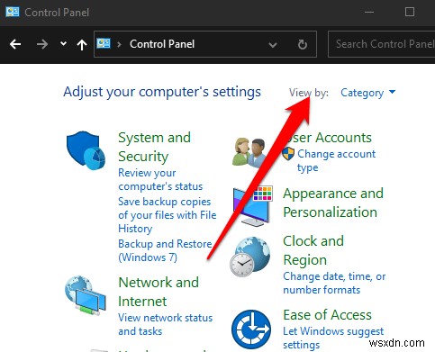The width and height of the screenshot is (435, 352).
Task: Focus the Search Control Panel field
Action: coord(381,44)
